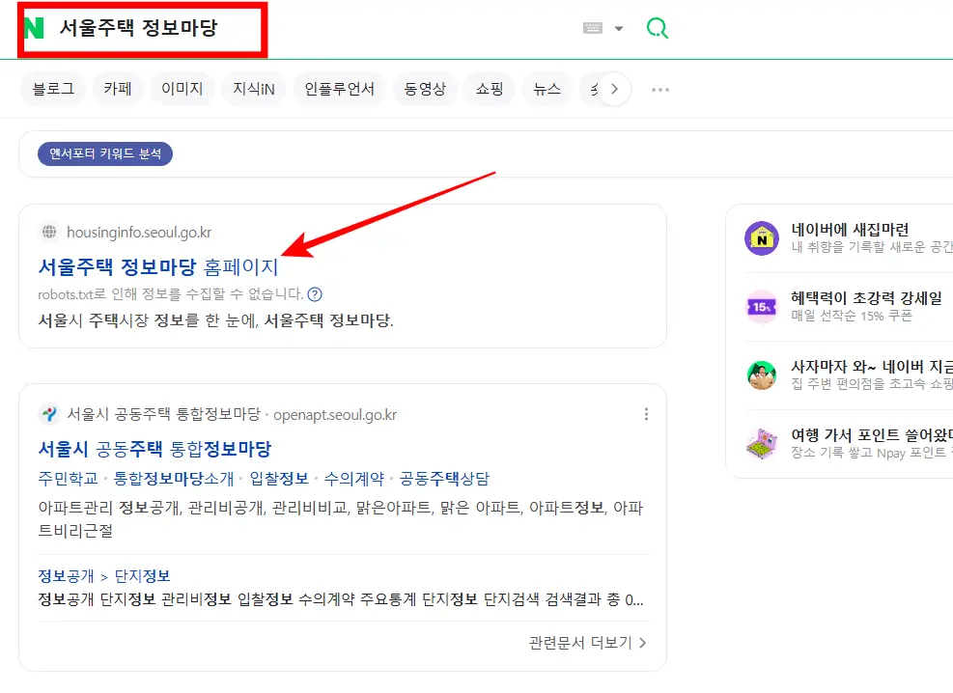Open the openapt.seoul.go.kr URL link
The image size is (953, 693).
click(x=335, y=415)
